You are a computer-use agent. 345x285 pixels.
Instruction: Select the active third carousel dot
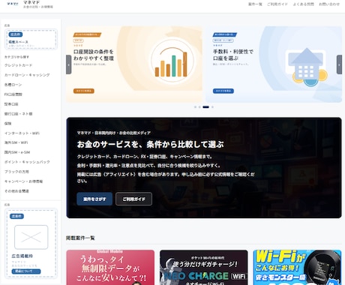205,107
